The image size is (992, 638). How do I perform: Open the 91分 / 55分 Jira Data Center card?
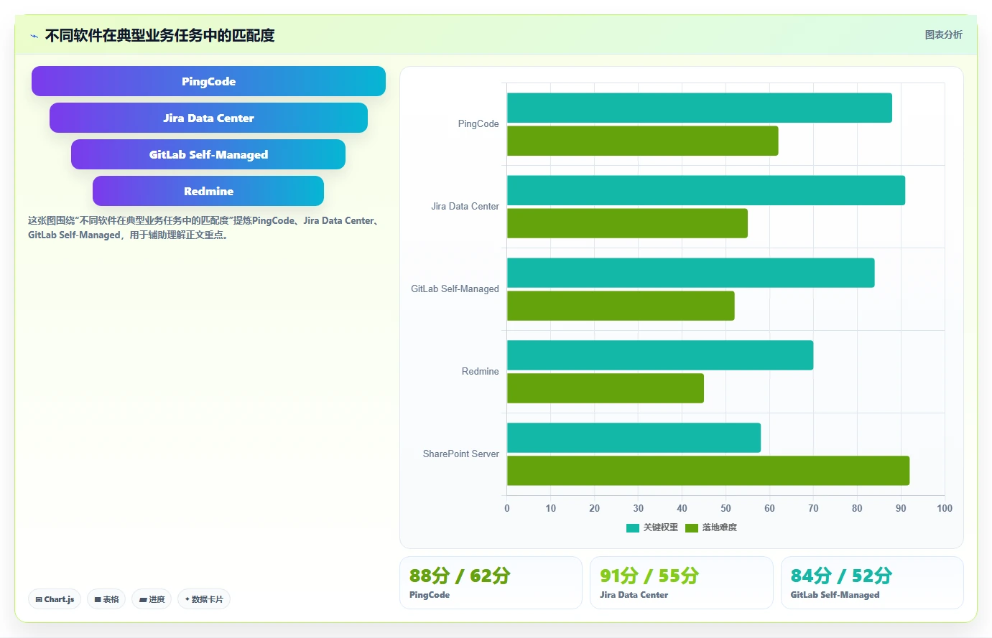[x=682, y=583]
